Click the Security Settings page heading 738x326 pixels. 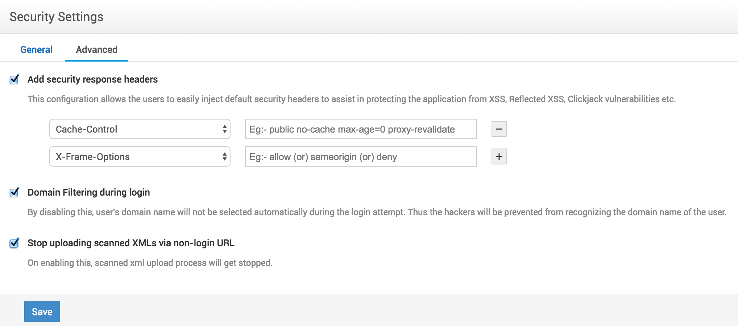[x=57, y=17]
